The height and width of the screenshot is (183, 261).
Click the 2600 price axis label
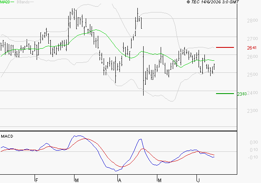coord(252,57)
